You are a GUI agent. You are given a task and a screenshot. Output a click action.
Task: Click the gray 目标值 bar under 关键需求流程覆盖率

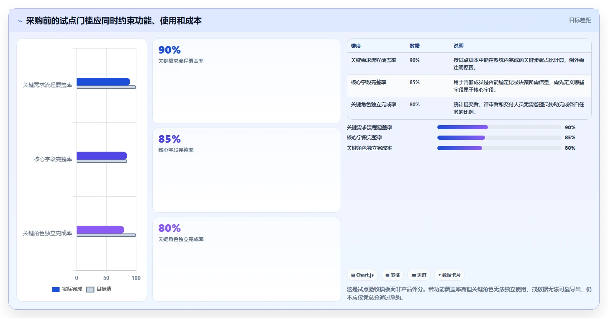click(x=106, y=87)
